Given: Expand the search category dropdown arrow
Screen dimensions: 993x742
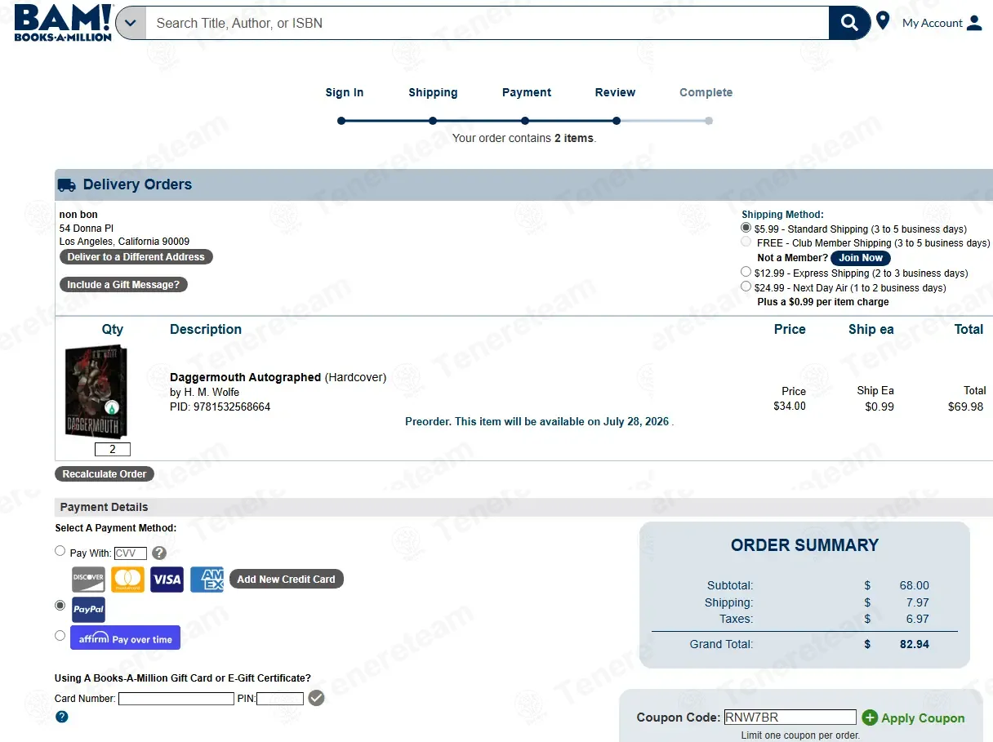Looking at the screenshot, I should (131, 23).
